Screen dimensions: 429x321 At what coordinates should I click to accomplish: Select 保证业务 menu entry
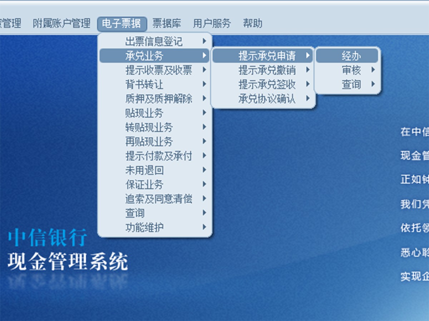pos(154,184)
